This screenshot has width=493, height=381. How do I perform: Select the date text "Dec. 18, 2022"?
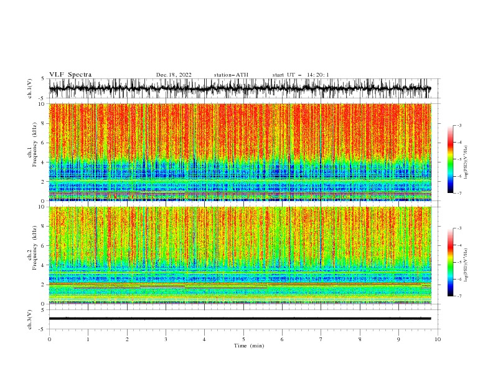point(174,75)
